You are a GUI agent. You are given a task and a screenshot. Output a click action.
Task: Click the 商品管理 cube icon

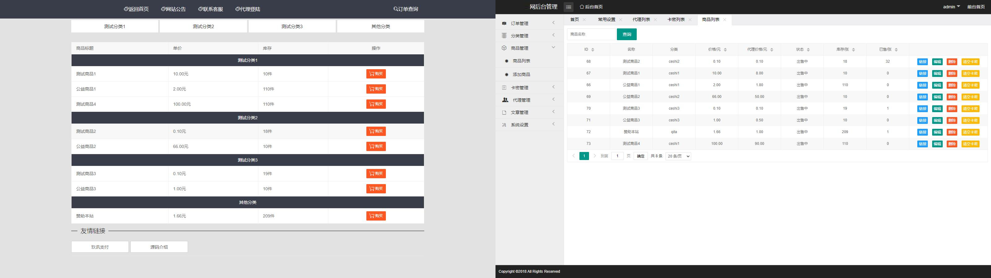(504, 48)
